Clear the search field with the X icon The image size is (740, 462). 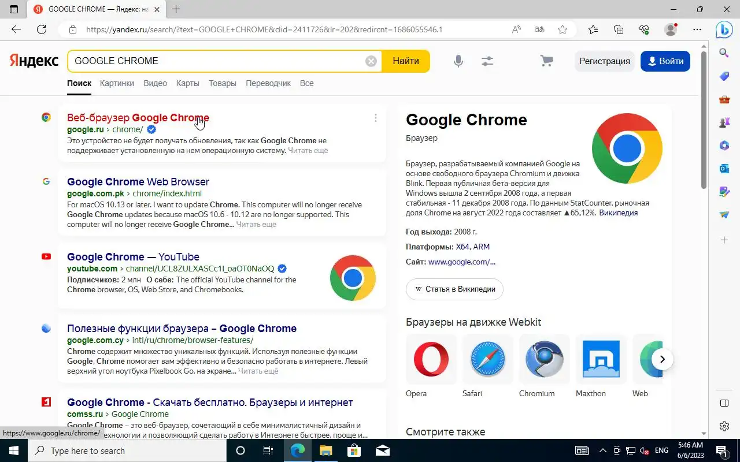pyautogui.click(x=371, y=61)
